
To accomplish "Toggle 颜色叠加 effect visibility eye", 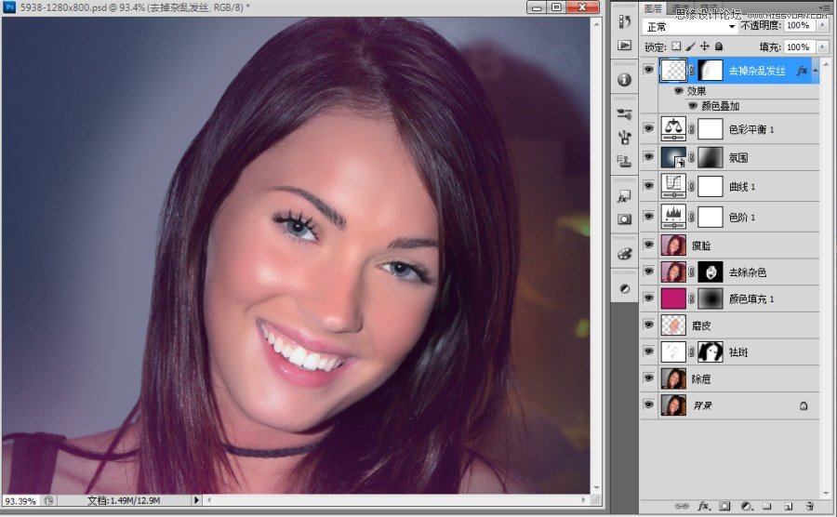I will pos(692,106).
